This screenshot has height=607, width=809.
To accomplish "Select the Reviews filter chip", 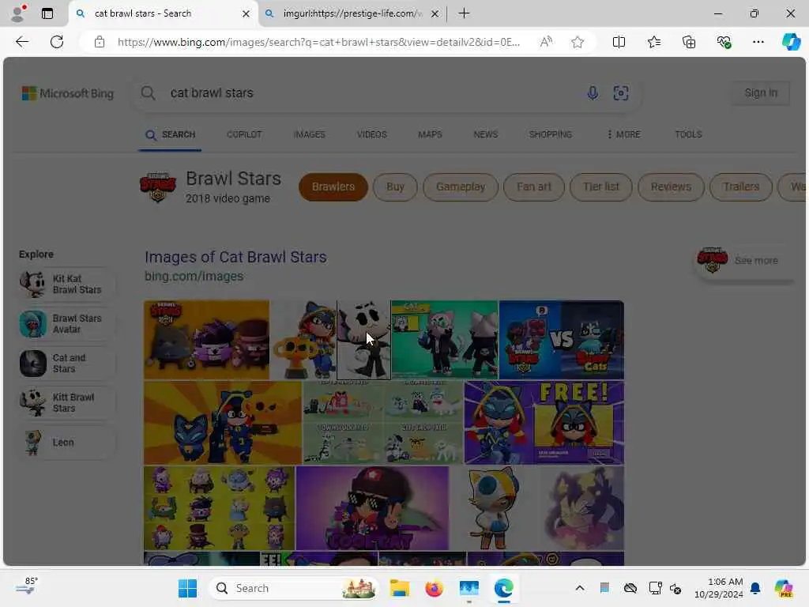I will 671,187.
